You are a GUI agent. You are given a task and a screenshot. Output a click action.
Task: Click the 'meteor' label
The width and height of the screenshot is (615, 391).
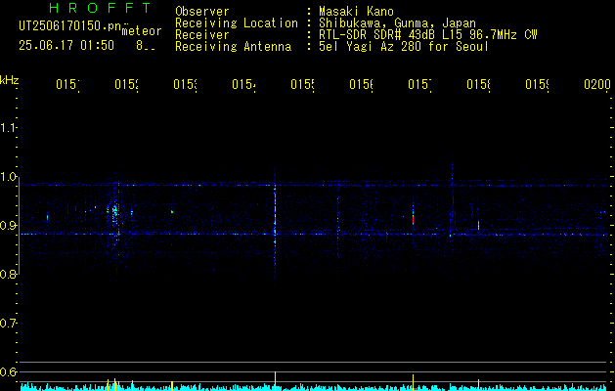(142, 31)
